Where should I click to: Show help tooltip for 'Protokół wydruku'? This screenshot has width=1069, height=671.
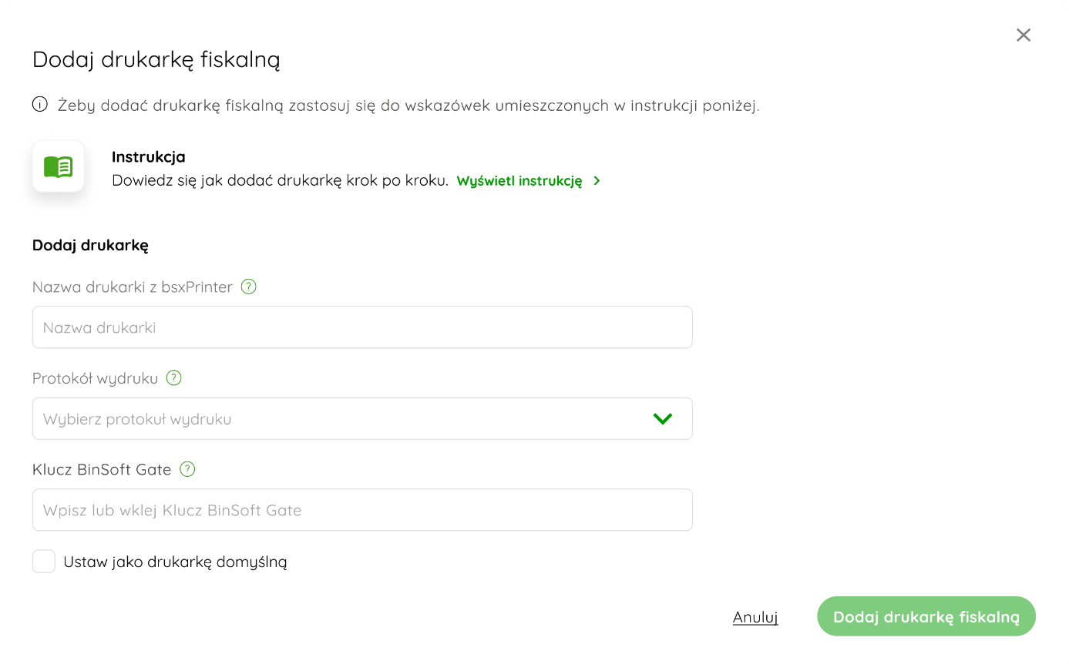174,377
